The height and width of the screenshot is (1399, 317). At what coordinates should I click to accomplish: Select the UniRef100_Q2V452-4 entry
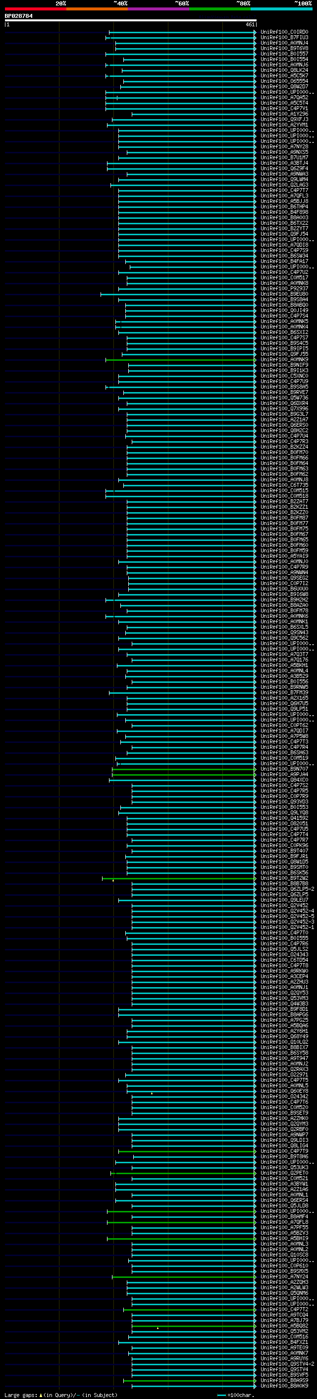(x=287, y=911)
